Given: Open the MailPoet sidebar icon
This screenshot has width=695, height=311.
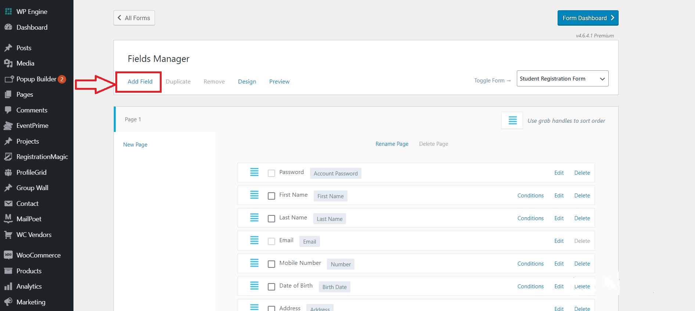Looking at the screenshot, I should (x=8, y=219).
